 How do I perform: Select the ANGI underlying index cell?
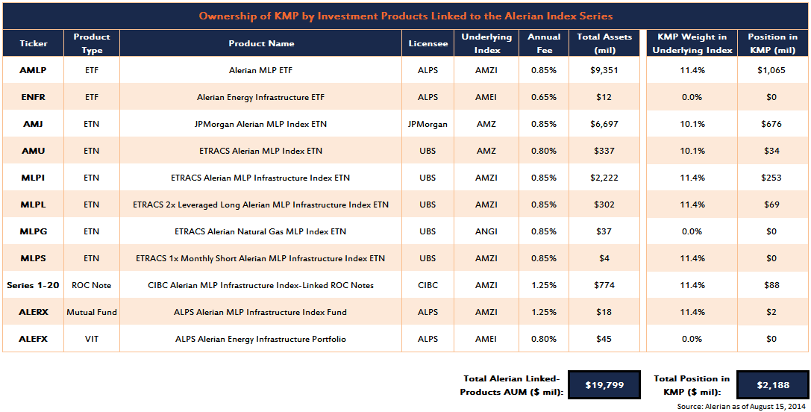point(486,231)
